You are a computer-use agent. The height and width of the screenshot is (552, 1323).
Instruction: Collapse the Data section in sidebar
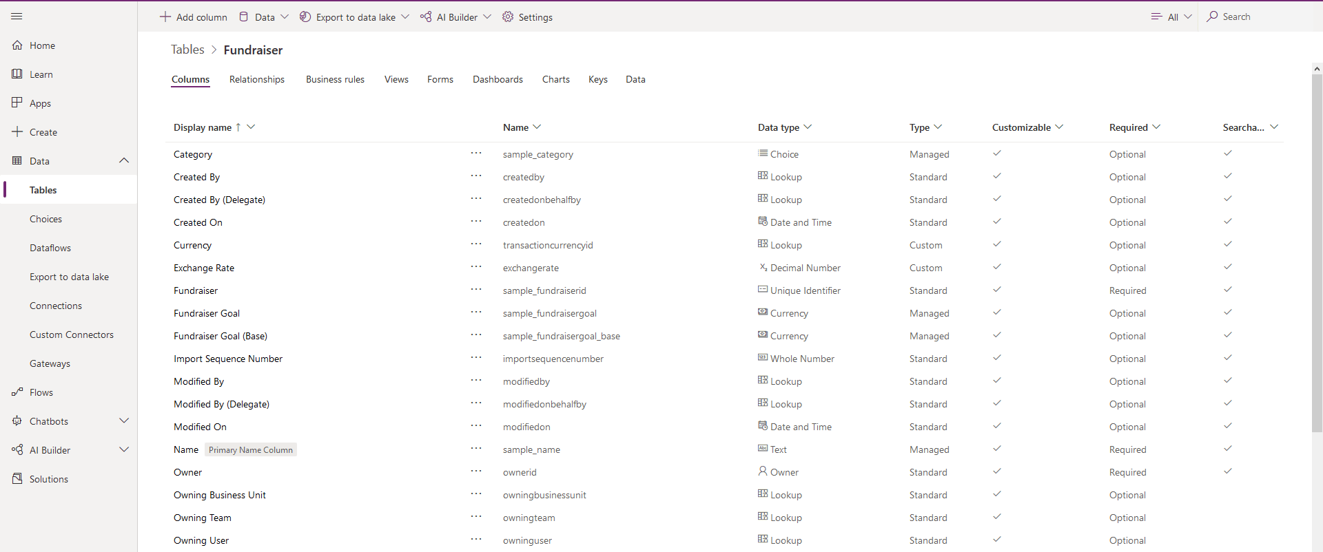point(124,161)
